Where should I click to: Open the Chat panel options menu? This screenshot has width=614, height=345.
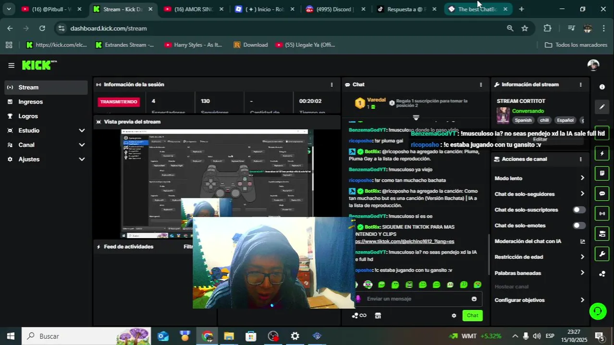tap(481, 84)
